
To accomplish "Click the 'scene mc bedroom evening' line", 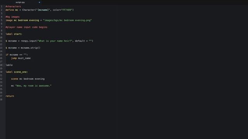I will click(x=28, y=79).
